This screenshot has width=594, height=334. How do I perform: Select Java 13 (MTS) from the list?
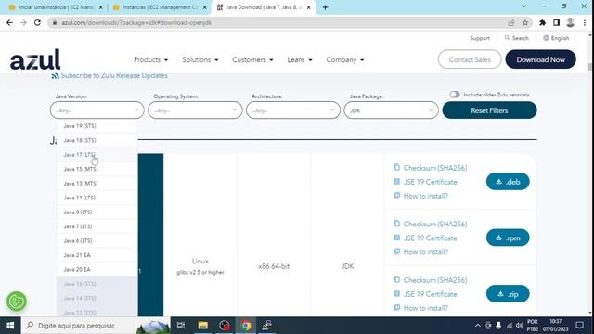pyautogui.click(x=97, y=184)
